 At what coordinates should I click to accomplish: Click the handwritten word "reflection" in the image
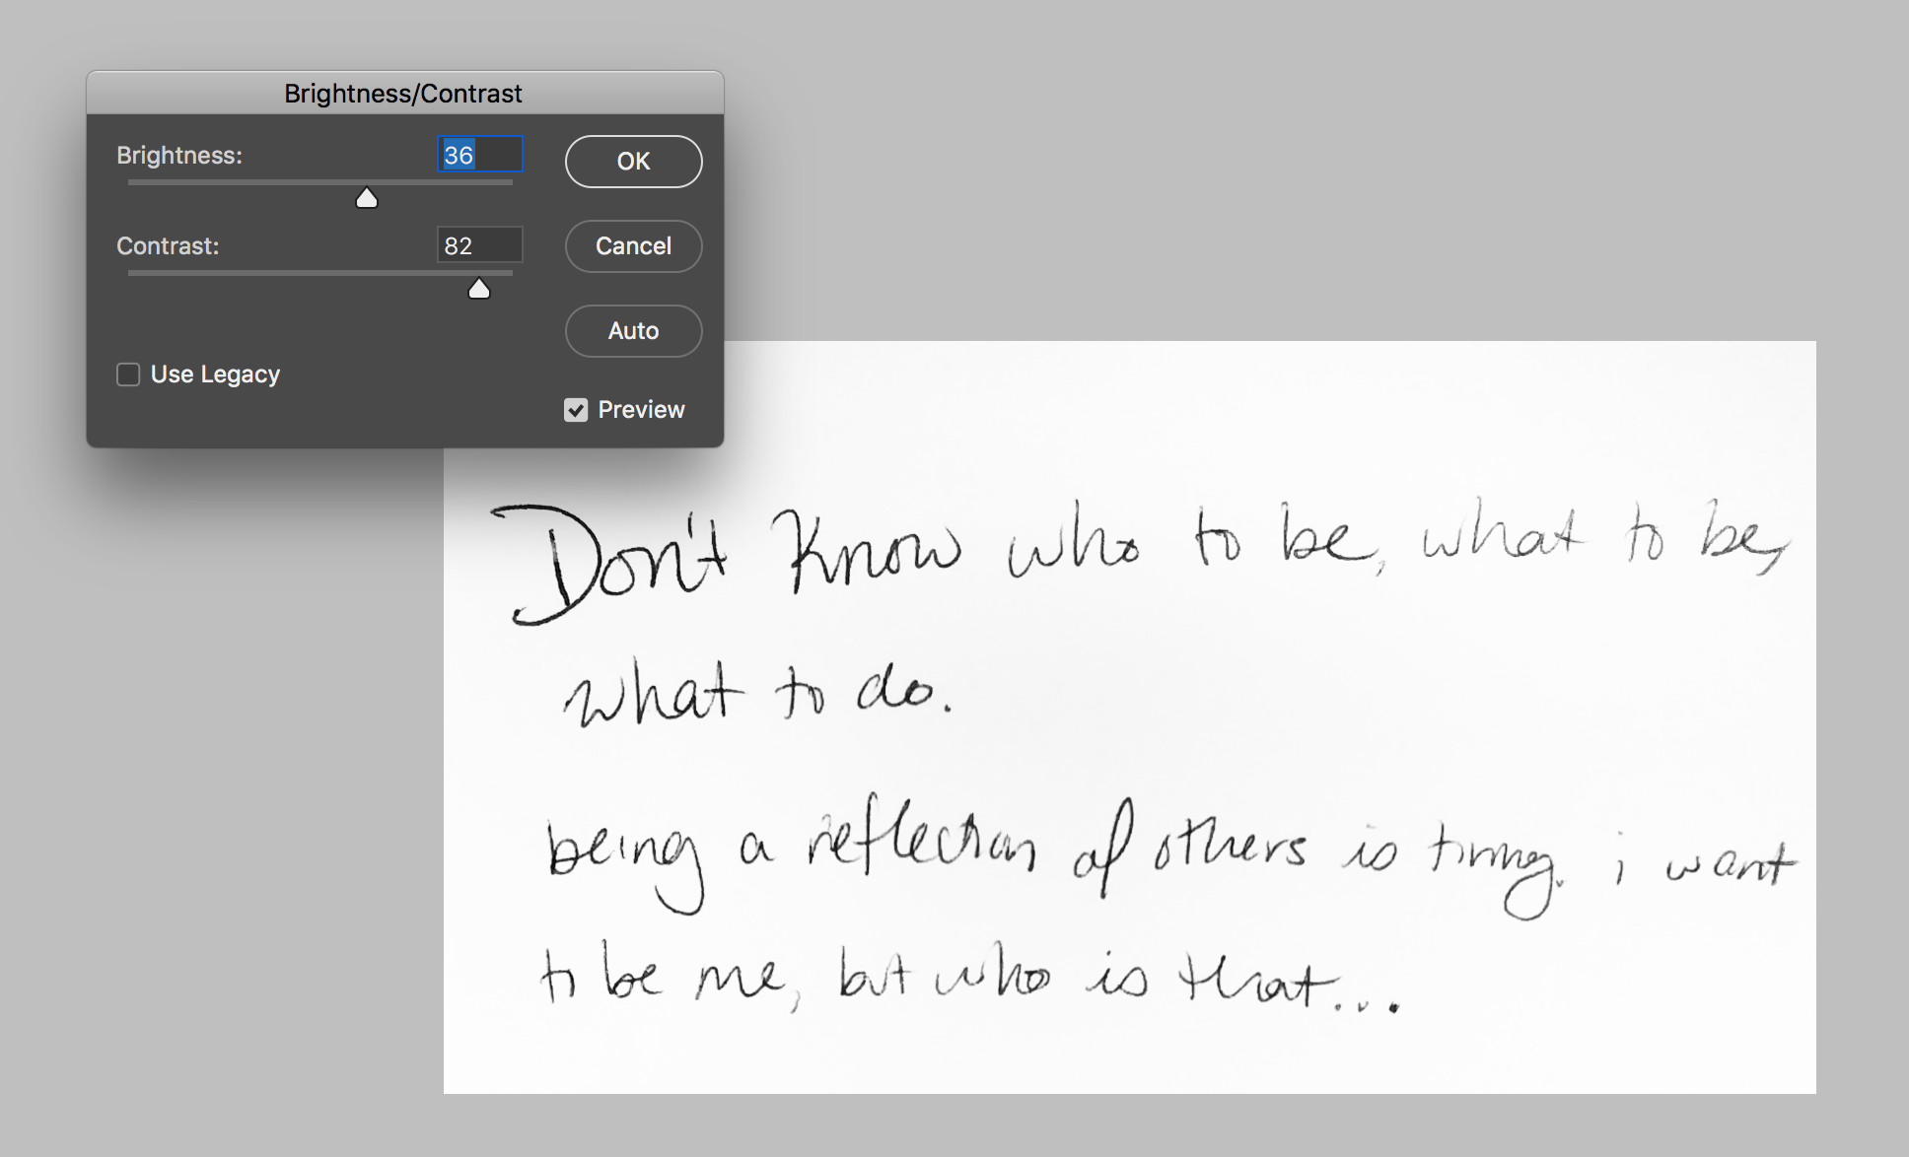point(922,843)
